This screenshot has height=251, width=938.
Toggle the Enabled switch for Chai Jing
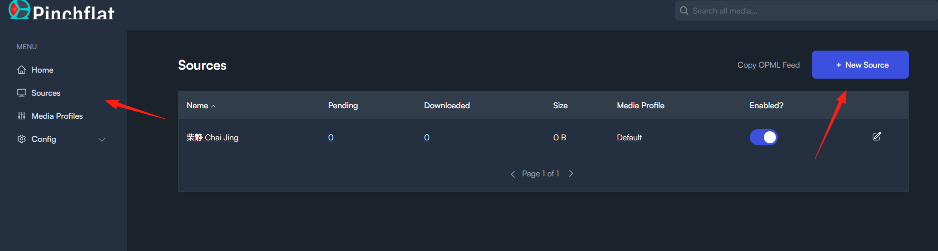[763, 137]
